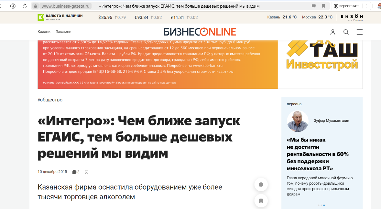Viewport: 381px width, 209px height.
Task: Open the comments counter showing 3
Action: [x=76, y=172]
